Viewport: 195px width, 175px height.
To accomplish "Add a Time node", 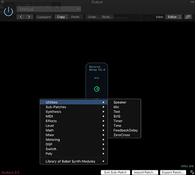I will [124, 126].
